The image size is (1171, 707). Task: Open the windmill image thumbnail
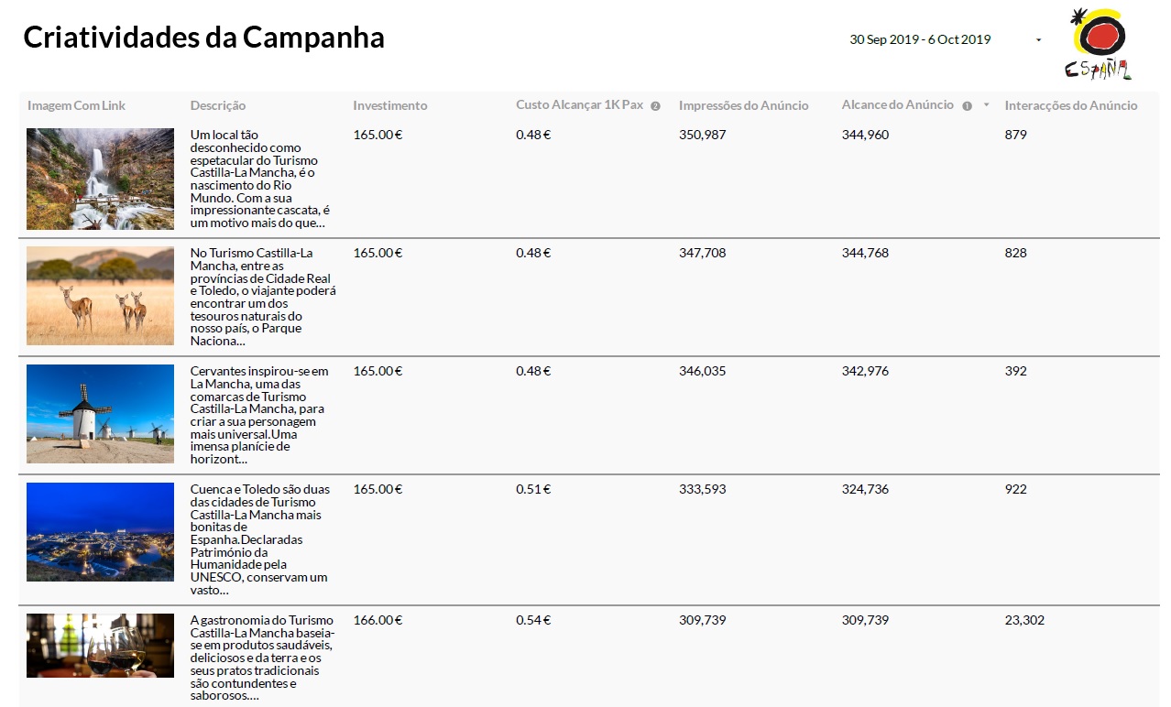point(100,414)
